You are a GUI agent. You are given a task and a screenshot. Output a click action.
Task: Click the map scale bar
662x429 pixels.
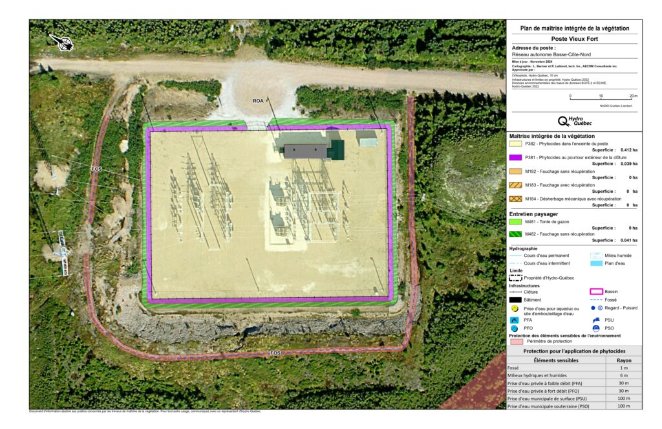tap(601, 99)
